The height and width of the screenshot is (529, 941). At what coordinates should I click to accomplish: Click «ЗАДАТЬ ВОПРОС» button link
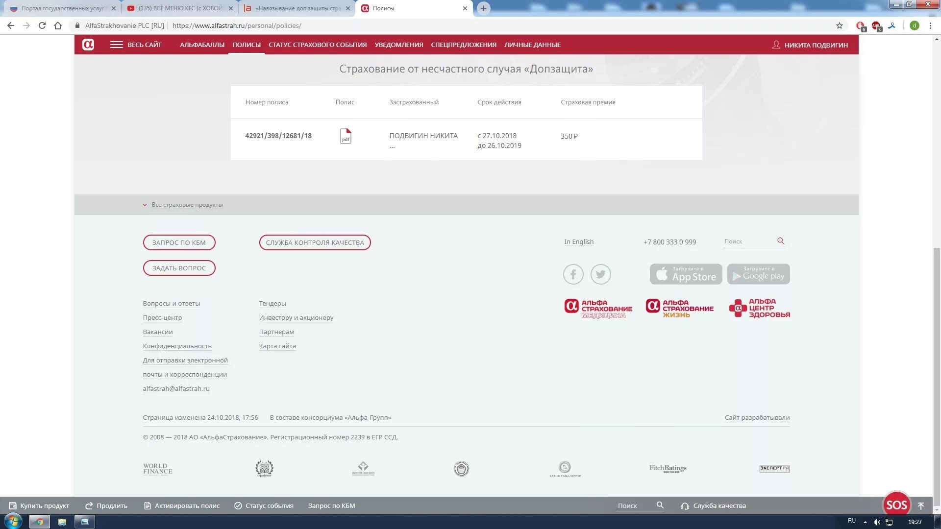[x=180, y=267]
